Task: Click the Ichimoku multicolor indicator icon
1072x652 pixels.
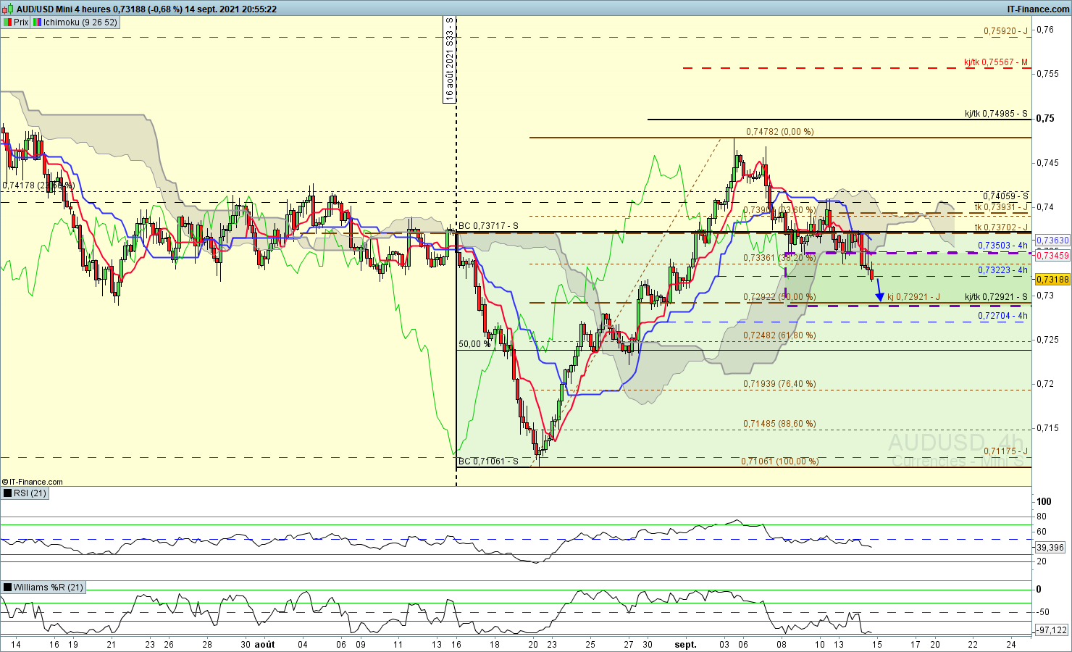Action: pyautogui.click(x=37, y=22)
